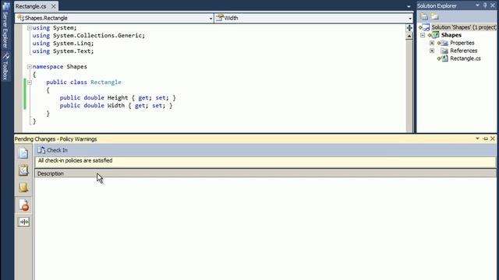This screenshot has height=280, width=499.
Task: Click Pending Changes - Policy Warnings title
Action: (55, 139)
